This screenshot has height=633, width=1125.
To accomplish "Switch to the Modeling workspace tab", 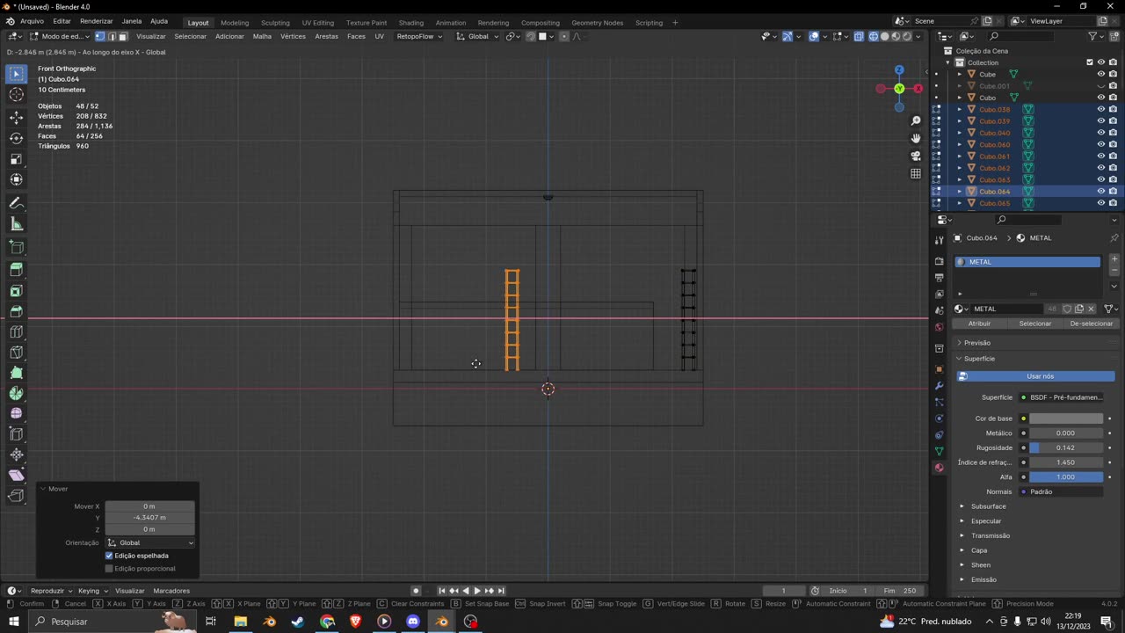I will [x=235, y=22].
